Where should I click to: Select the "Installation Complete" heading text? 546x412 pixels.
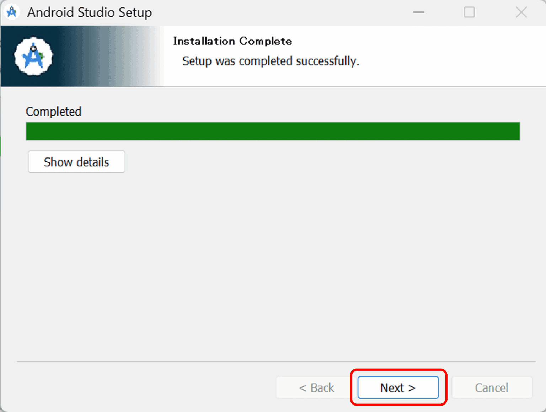(232, 41)
